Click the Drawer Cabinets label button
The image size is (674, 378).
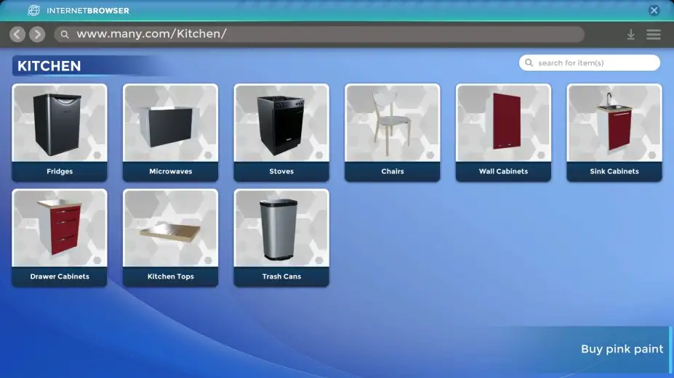[x=60, y=276]
